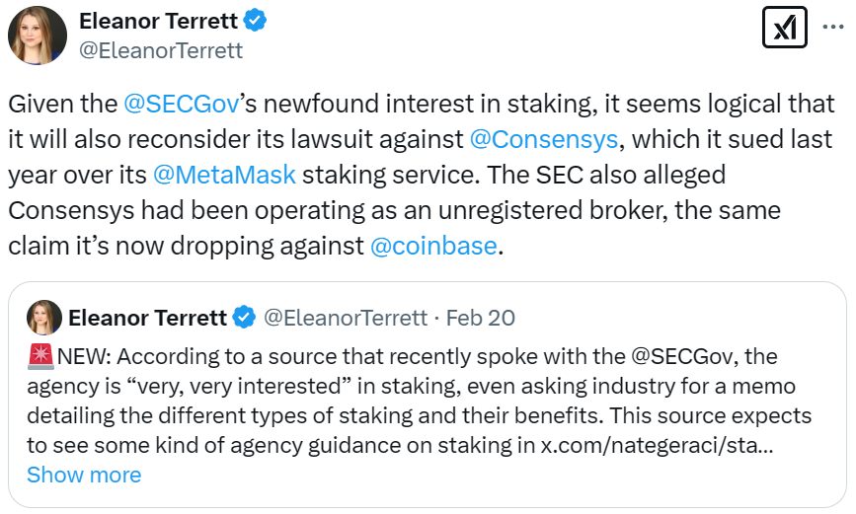The height and width of the screenshot is (514, 856).
Task: Click Eleanor Terrett's large profile avatar
Action: [x=37, y=36]
